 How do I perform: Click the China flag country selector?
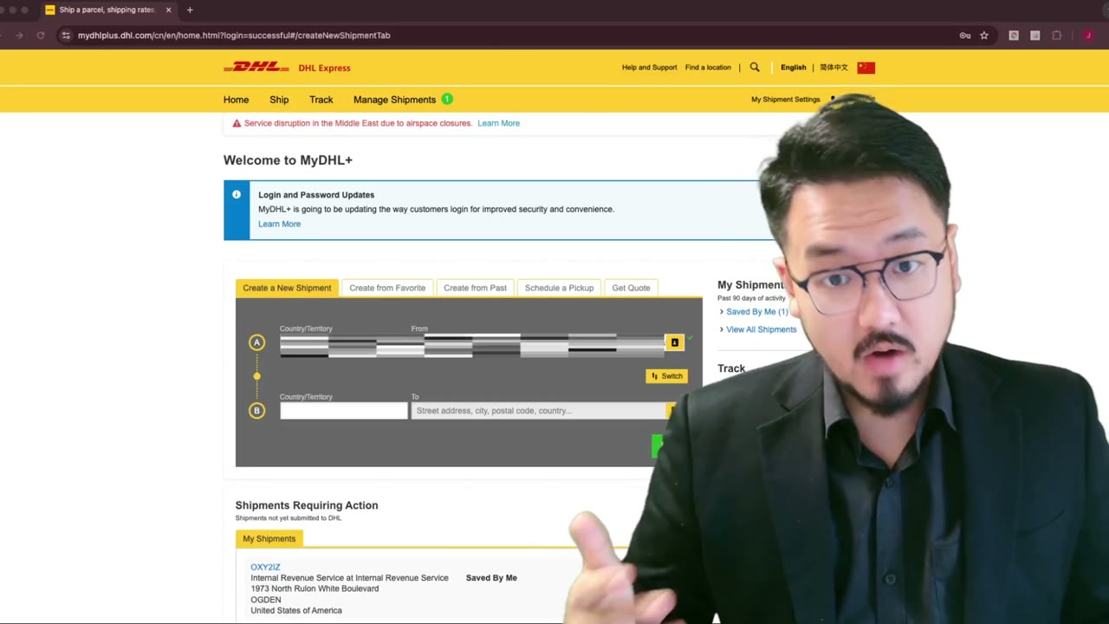pos(866,68)
